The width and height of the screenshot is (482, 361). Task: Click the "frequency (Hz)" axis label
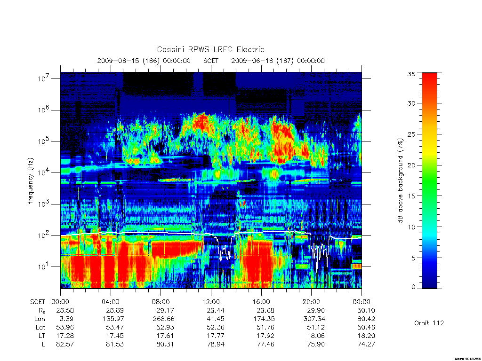[x=30, y=181]
